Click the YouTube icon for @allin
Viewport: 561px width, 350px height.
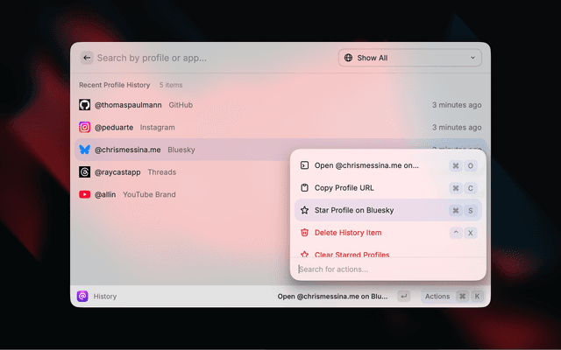(x=85, y=194)
